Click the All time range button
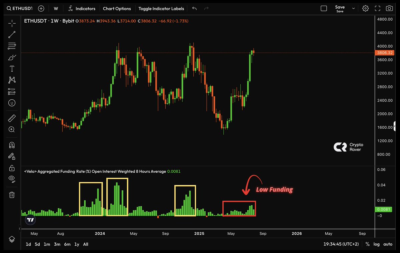The image size is (400, 253). coord(86,244)
